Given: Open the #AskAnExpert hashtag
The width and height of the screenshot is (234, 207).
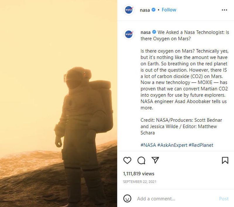Looking at the screenshot, I should (x=172, y=145).
